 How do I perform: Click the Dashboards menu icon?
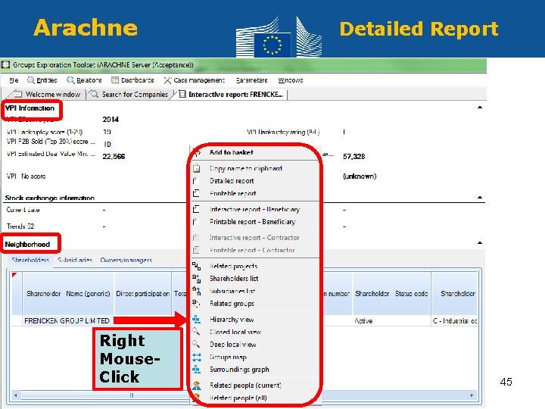click(x=115, y=80)
